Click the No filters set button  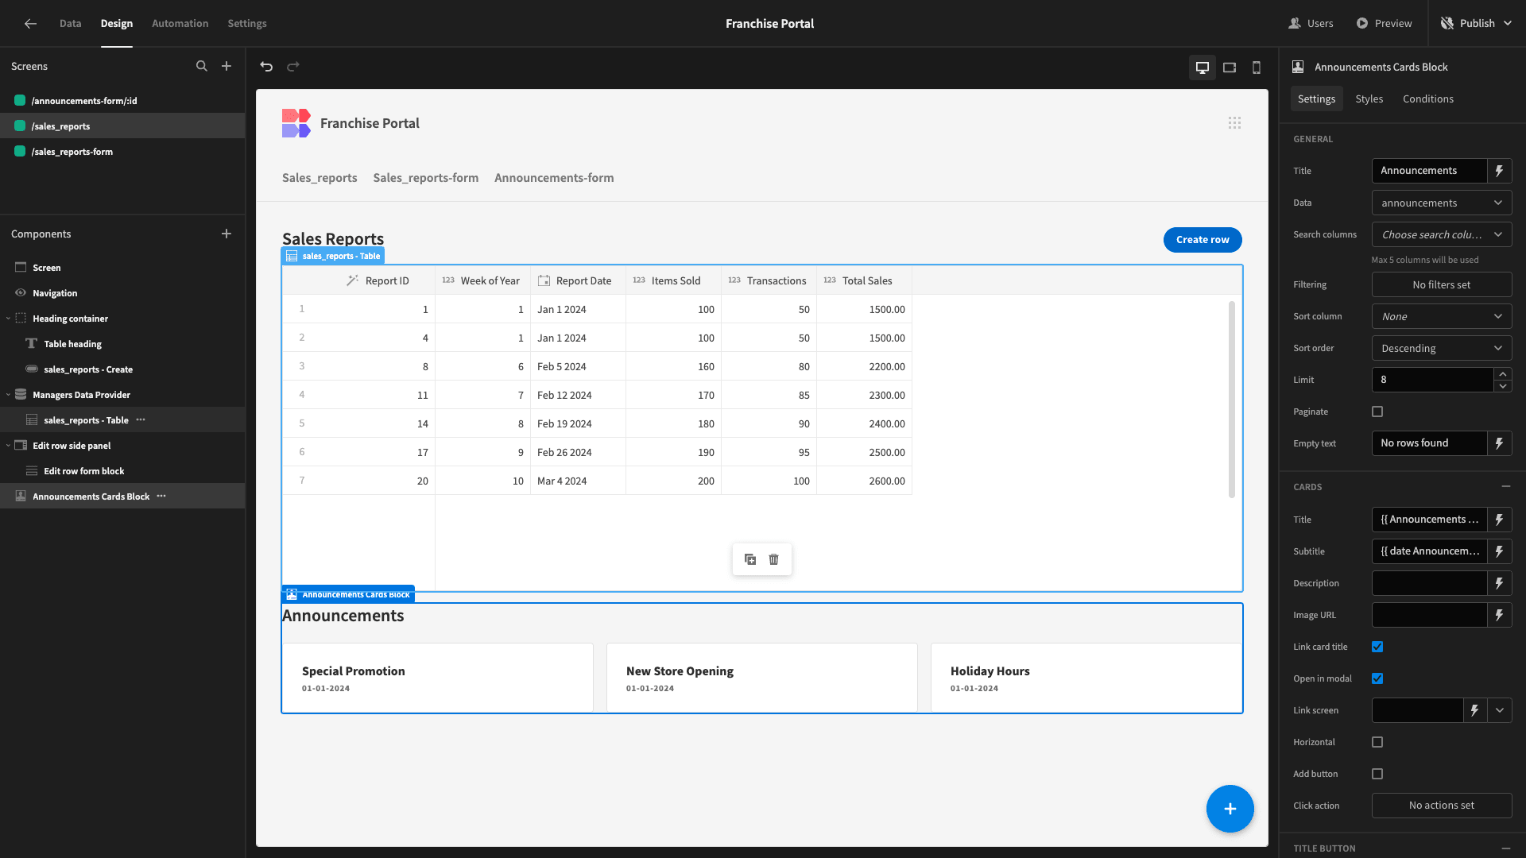tap(1442, 284)
